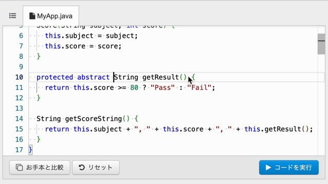Place cursor on the word abstract
Image resolution: width=328 pixels, height=184 pixels.
coord(93,77)
